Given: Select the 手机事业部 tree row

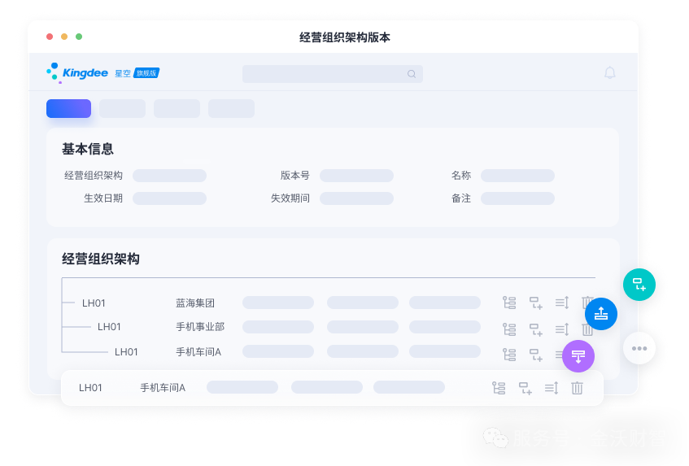Looking at the screenshot, I should 329,327.
